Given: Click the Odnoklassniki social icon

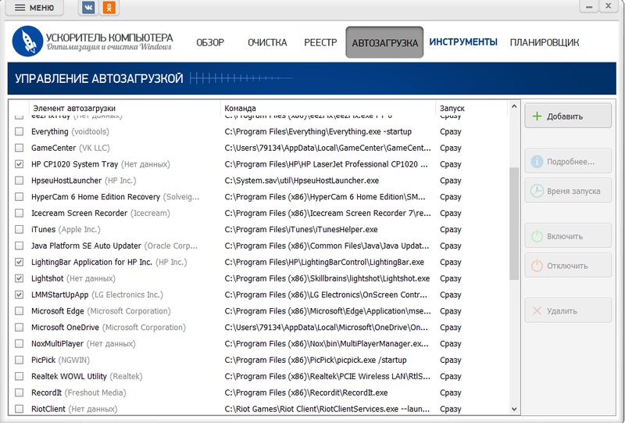Looking at the screenshot, I should (x=111, y=8).
